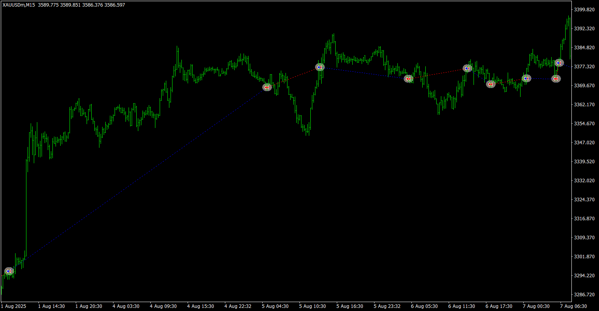599x311 pixels.
Task: Select the red trade marker near 6 Aug 17:30
Action: [x=491, y=84]
